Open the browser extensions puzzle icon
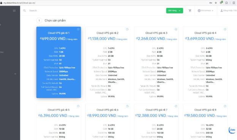This screenshot has width=237, height=140. coord(226,3)
